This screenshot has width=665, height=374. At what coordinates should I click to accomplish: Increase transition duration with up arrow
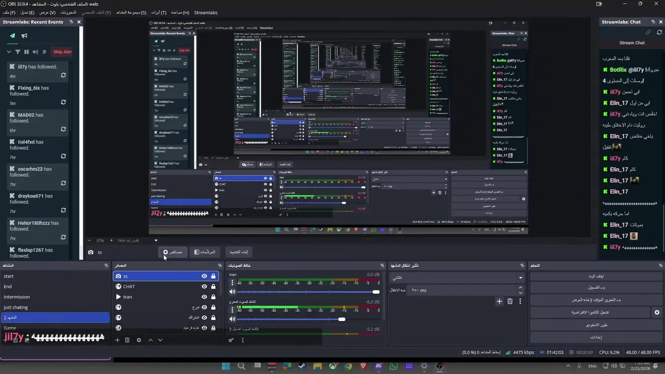(x=521, y=287)
